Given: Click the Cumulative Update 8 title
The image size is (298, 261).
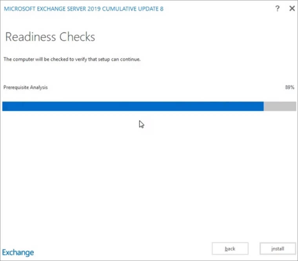Looking at the screenshot, I should pyautogui.click(x=84, y=9).
